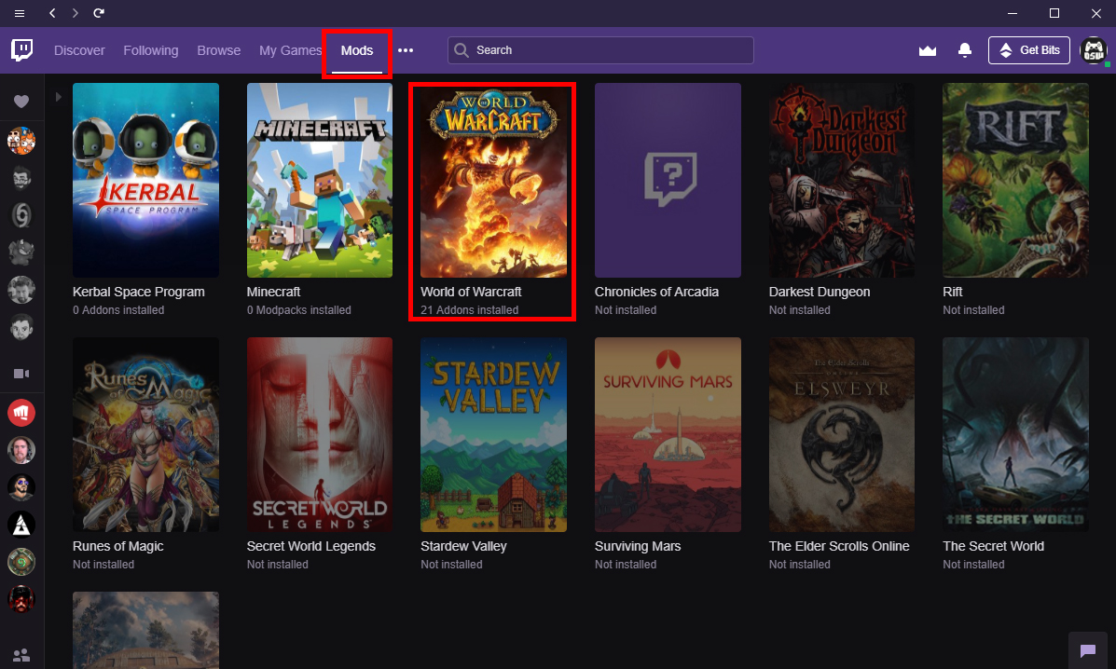This screenshot has width=1116, height=669.
Task: Open the bearded face channel avatar in sidebar
Action: [x=21, y=178]
